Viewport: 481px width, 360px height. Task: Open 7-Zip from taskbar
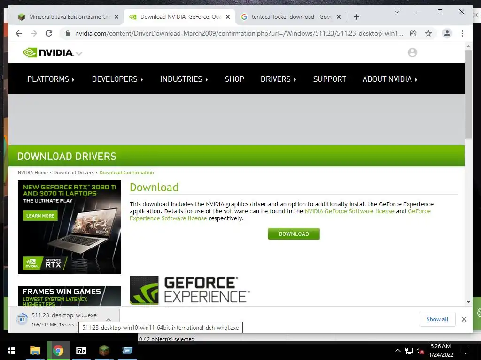[x=81, y=351]
